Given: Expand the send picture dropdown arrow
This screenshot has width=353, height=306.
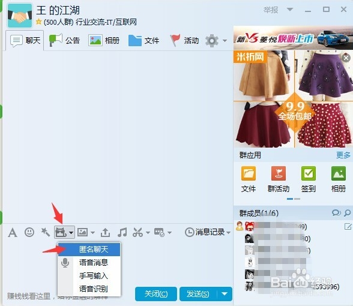Looking at the screenshot, I should (x=92, y=232).
